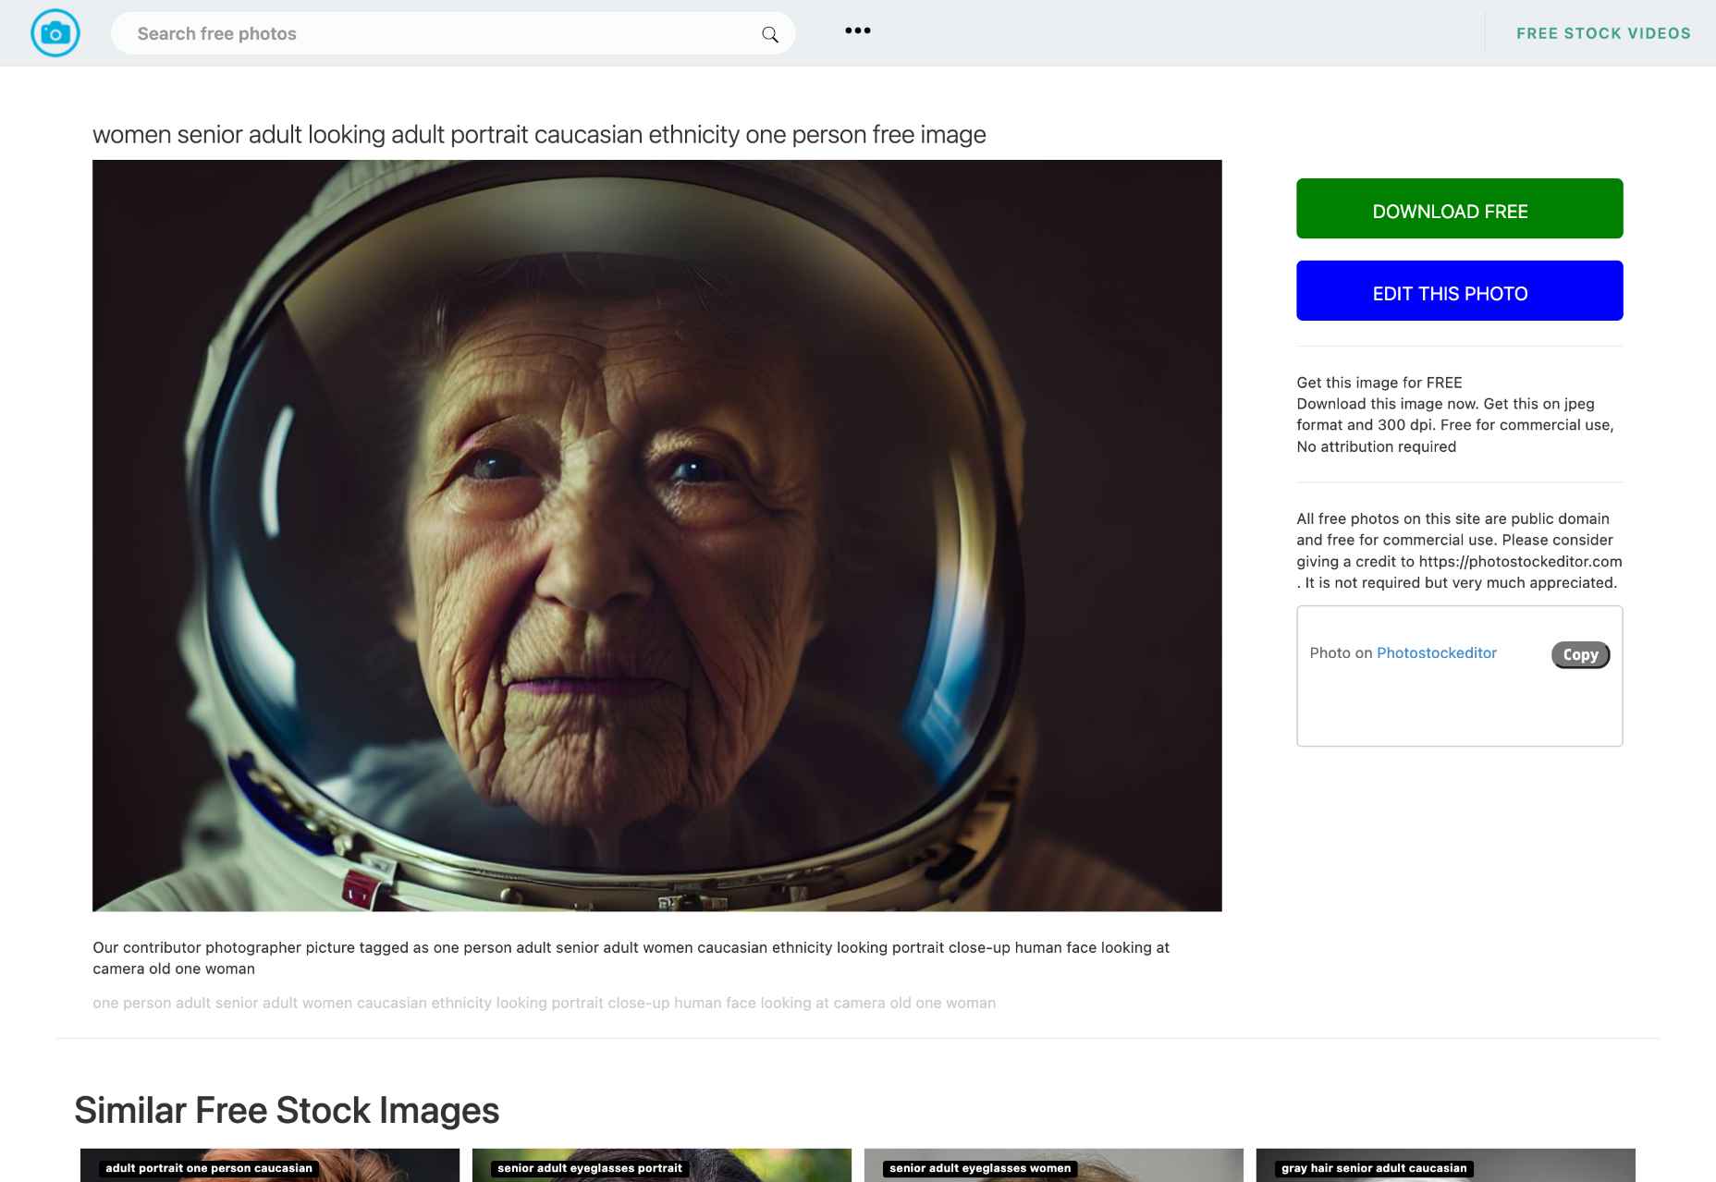This screenshot has height=1182, width=1716.
Task: Open thumbnail tagged gray hair senior adult caucasian
Action: coord(1446,1165)
